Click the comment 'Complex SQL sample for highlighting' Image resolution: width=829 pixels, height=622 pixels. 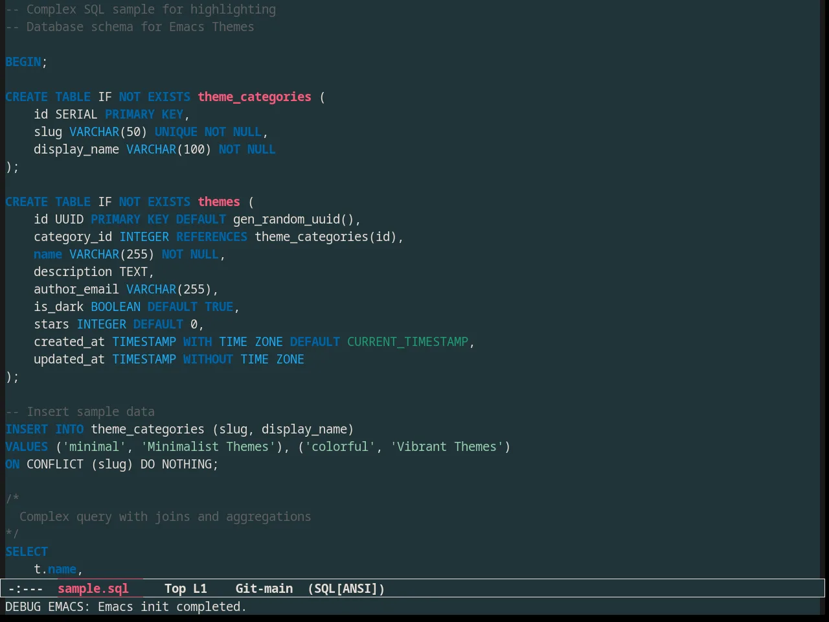pos(141,9)
